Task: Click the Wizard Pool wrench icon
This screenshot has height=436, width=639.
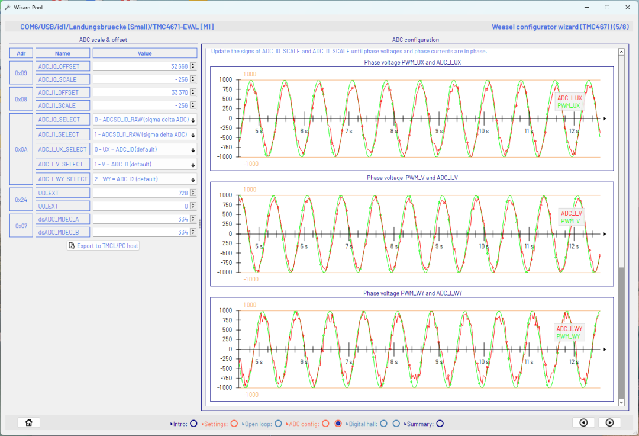Action: tap(8, 7)
